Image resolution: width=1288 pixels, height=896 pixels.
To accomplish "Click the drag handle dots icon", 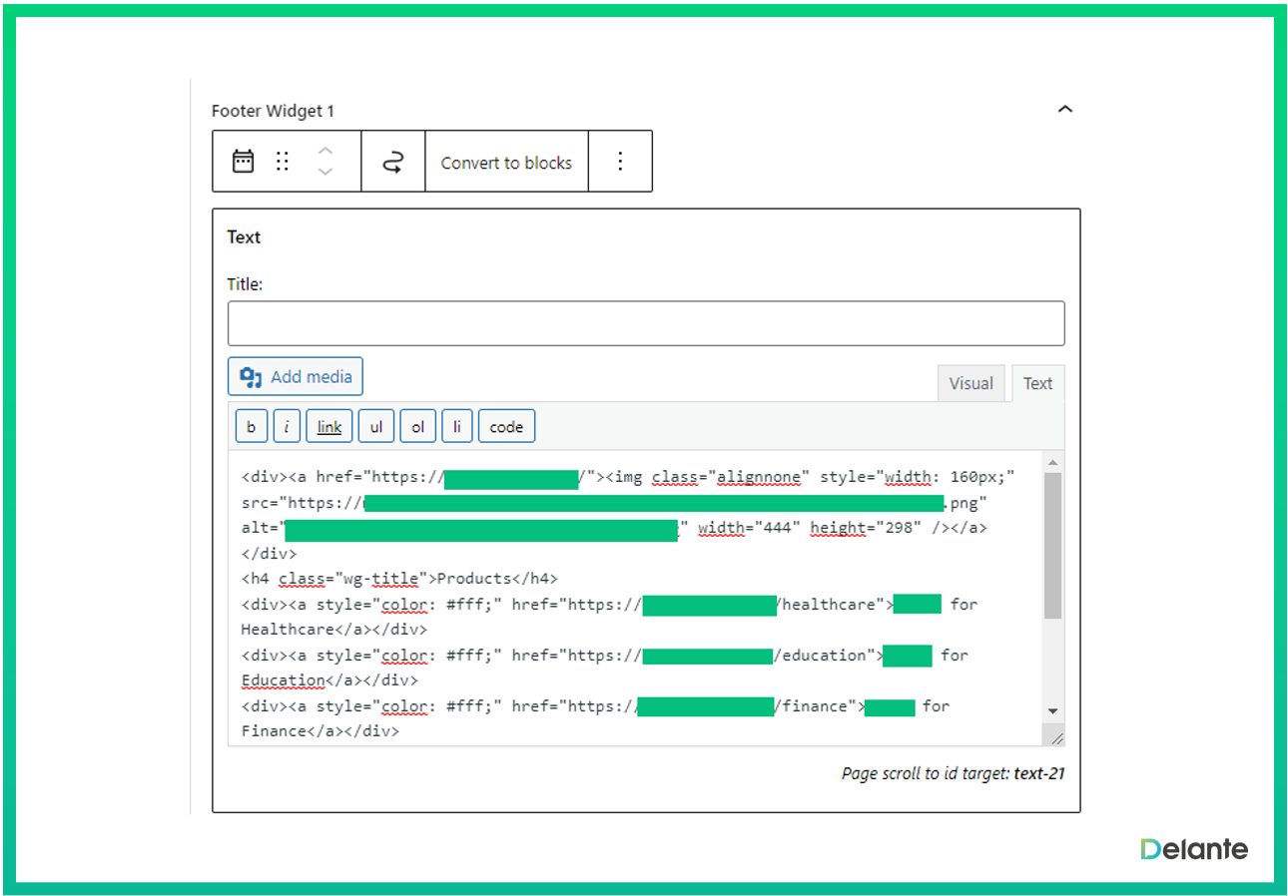I will 283,162.
